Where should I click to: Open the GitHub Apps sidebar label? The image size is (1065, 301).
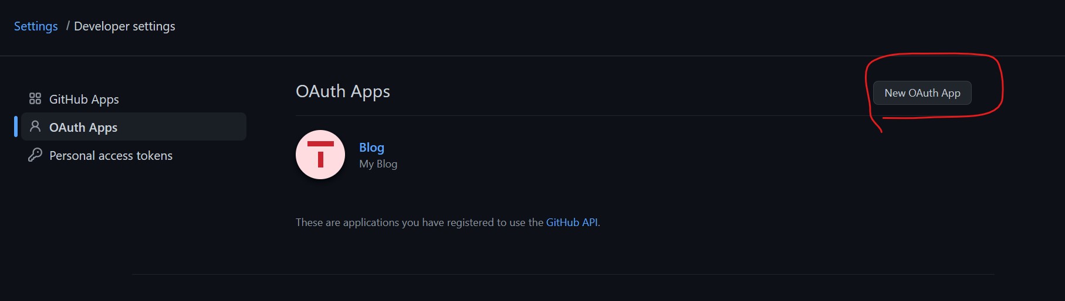[x=84, y=99]
